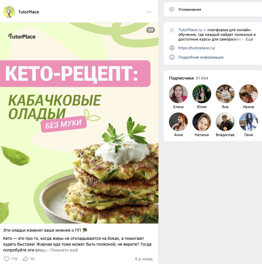Click the @ mentions icon
The width and height of the screenshot is (262, 264).
coord(172,9)
